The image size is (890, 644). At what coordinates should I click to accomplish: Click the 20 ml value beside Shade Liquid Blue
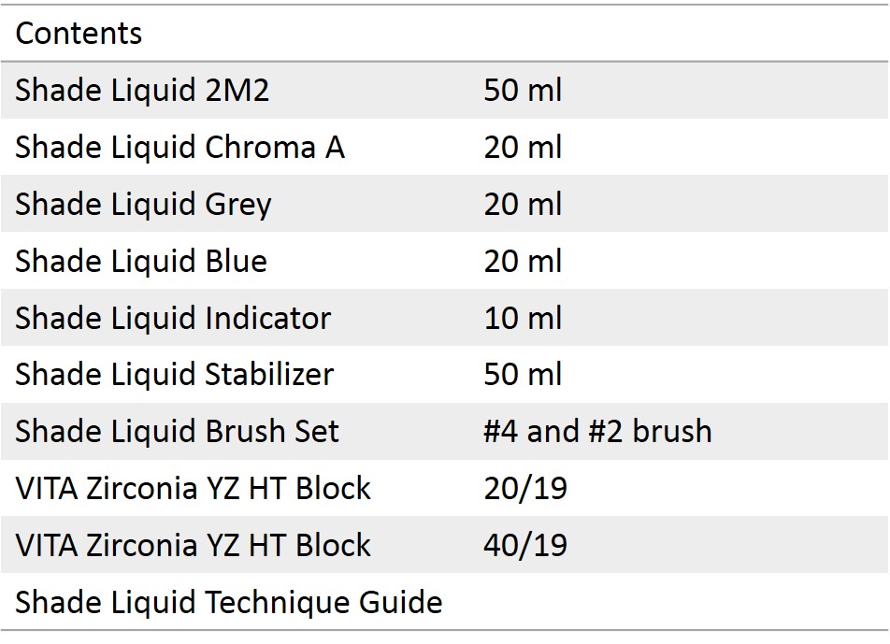(x=523, y=261)
